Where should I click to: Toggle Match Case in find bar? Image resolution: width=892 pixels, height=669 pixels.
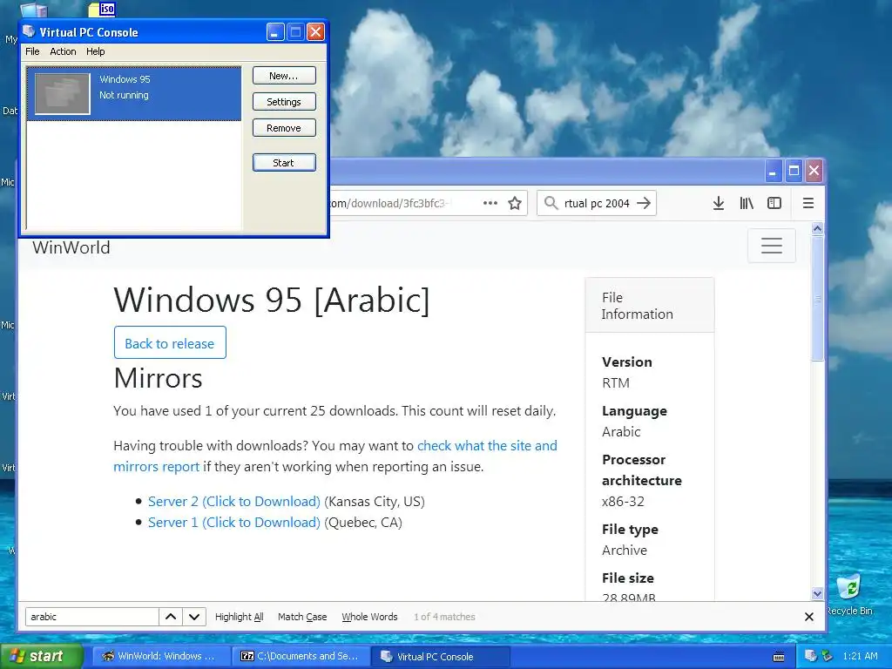point(302,617)
